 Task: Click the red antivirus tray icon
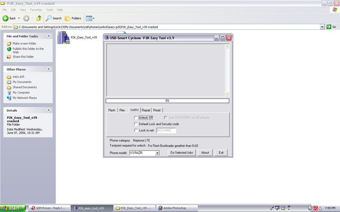click(x=315, y=208)
